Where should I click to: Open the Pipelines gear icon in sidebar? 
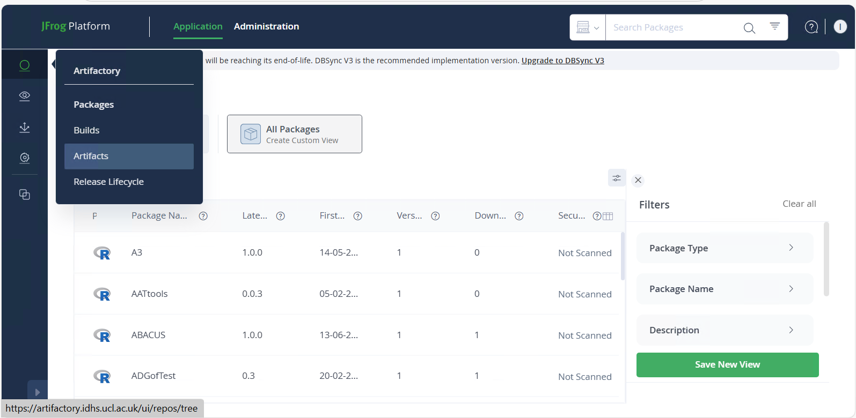click(25, 158)
